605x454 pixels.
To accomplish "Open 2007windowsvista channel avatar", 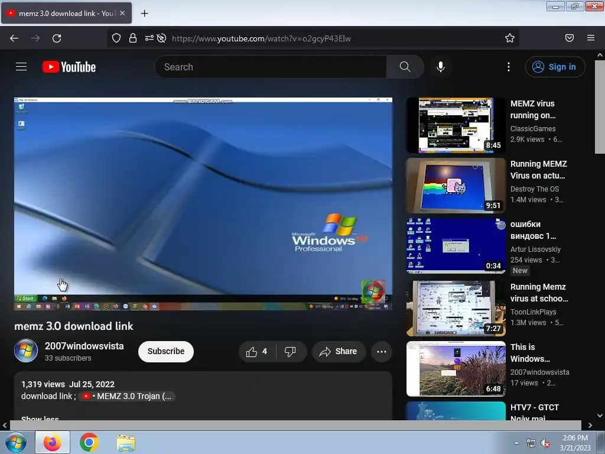I will tap(26, 351).
